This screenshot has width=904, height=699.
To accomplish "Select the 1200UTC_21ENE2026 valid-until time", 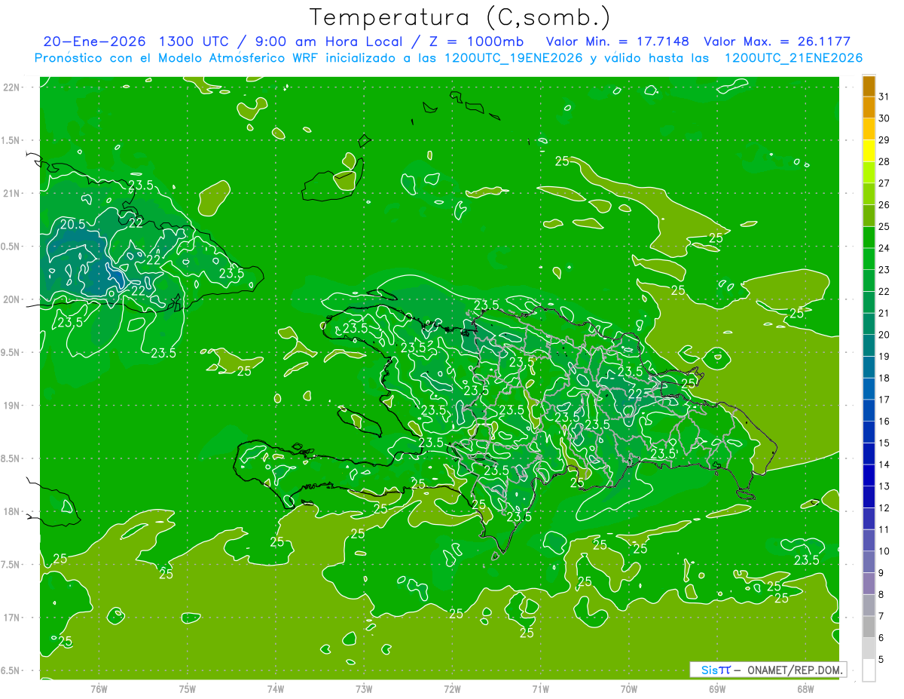I will pyautogui.click(x=793, y=58).
